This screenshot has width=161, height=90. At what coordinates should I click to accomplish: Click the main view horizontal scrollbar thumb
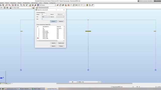[94, 83]
